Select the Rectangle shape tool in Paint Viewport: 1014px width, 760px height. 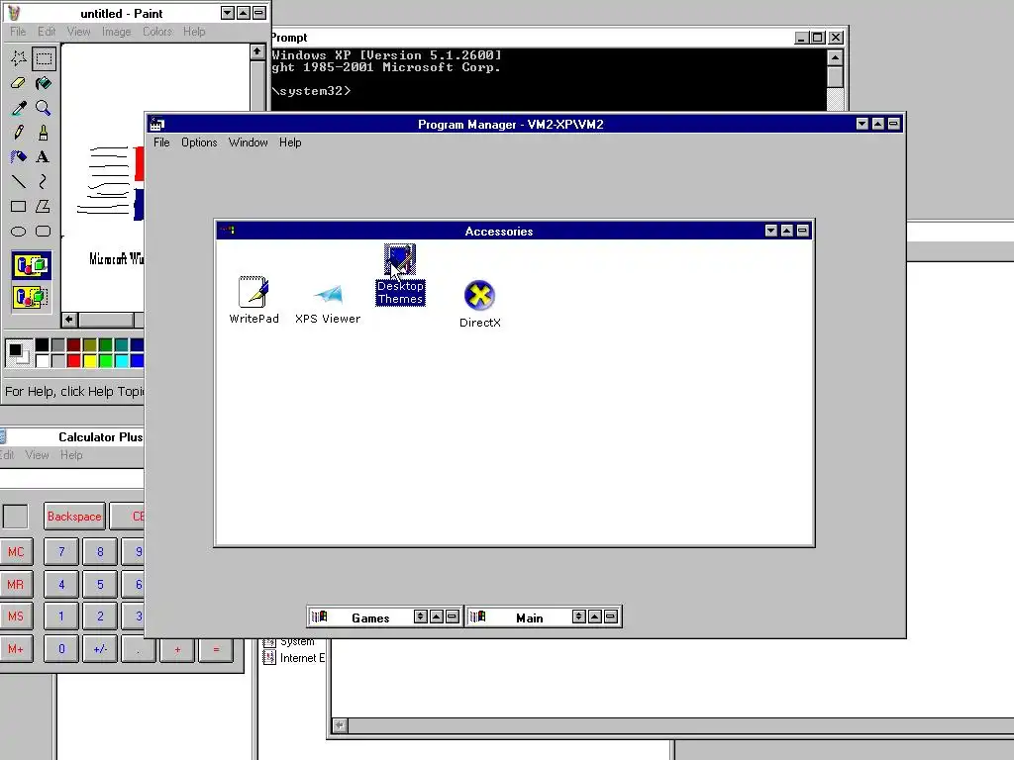[x=18, y=206]
